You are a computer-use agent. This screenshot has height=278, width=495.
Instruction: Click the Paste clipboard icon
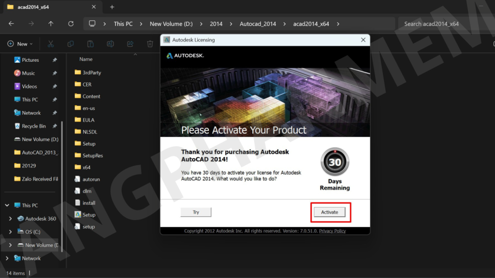90,44
